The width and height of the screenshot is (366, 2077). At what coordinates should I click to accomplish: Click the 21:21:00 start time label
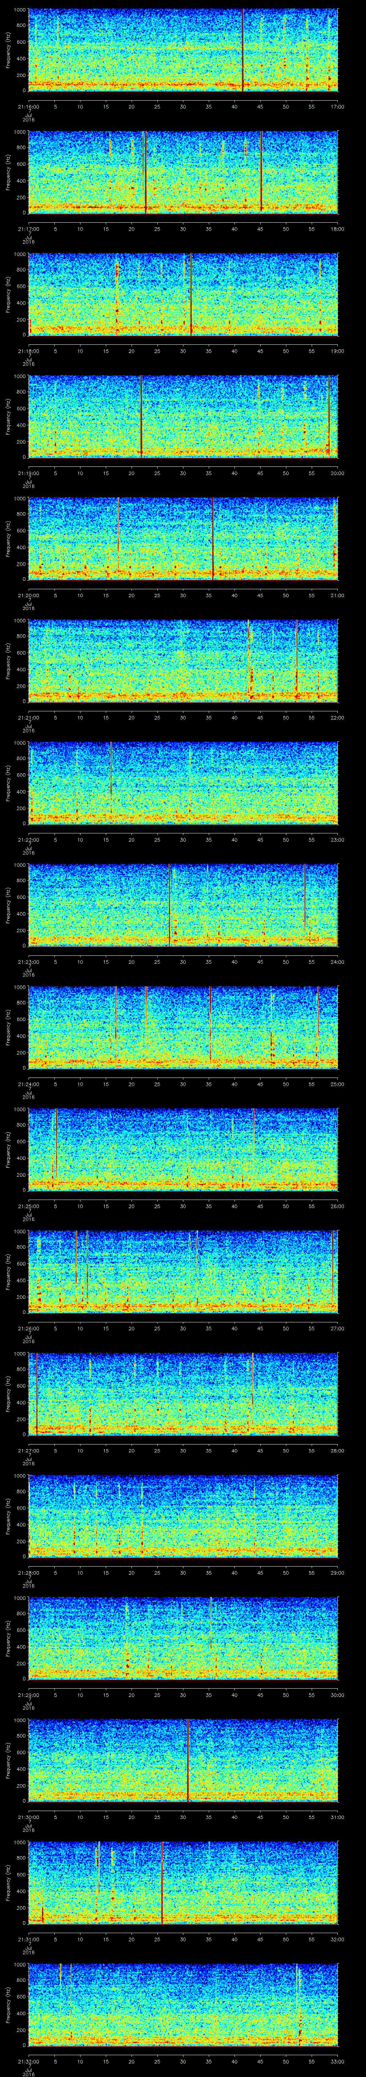(x=28, y=718)
